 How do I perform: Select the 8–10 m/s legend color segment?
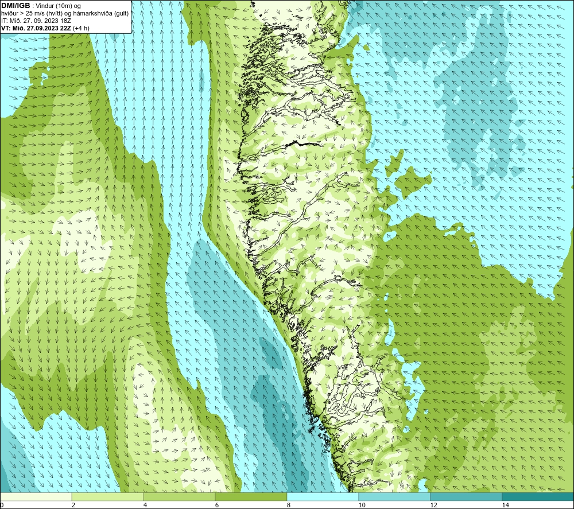pyautogui.click(x=323, y=497)
